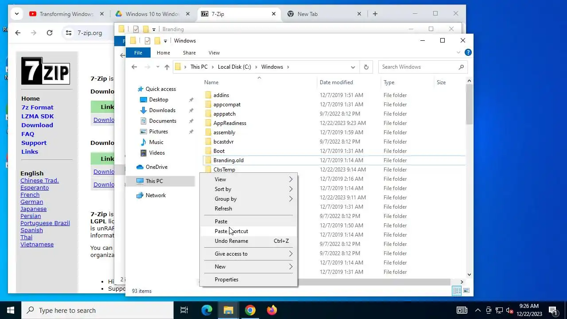567x319 pixels.
Task: Choose Paste shortcut in context menu
Action: 249,231
